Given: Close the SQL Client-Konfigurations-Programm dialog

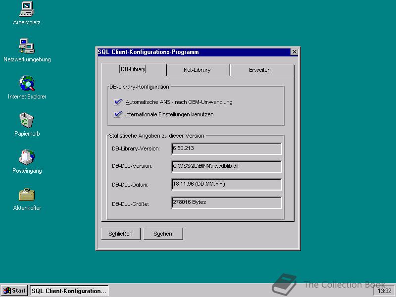Looking at the screenshot, I should coord(294,52).
